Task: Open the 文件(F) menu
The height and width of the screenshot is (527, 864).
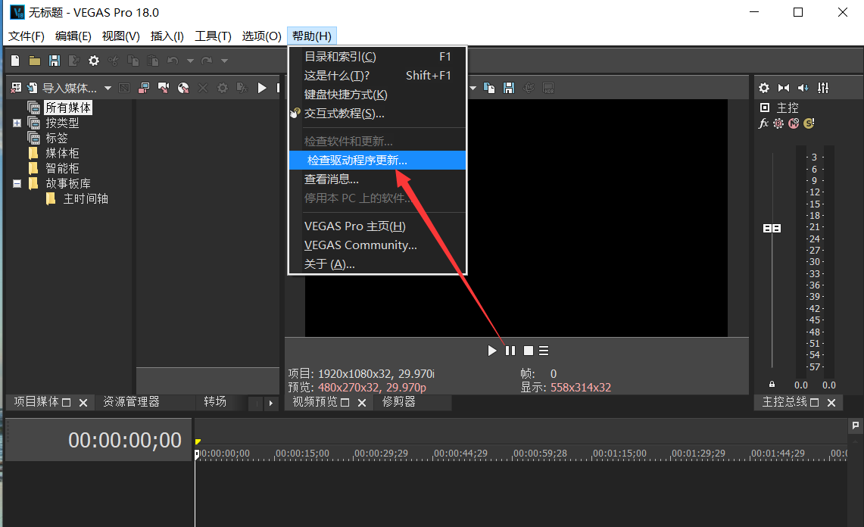Action: click(26, 36)
